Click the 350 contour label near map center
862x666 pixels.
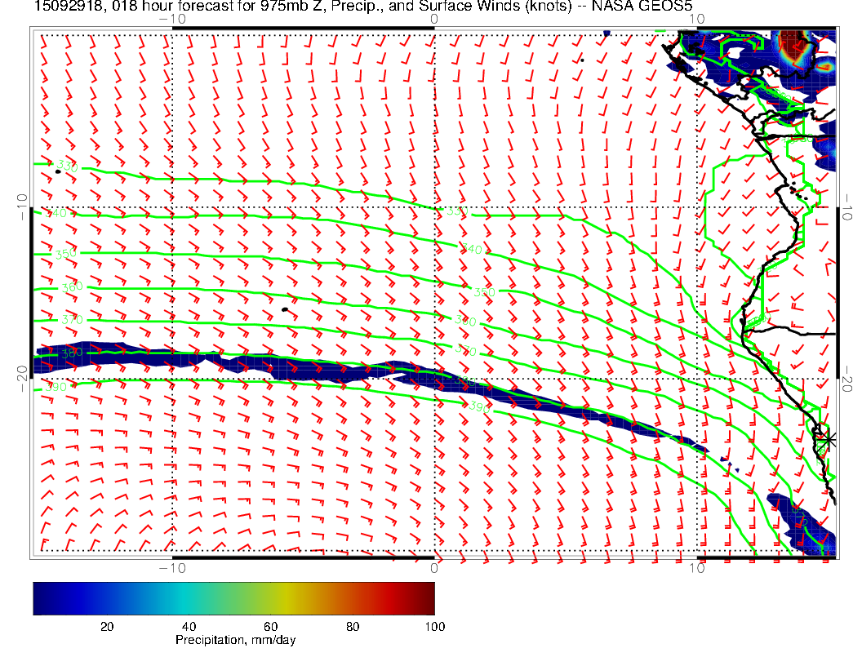coord(484,292)
